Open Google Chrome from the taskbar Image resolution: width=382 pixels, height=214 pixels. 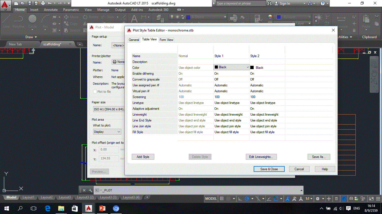coord(116,208)
